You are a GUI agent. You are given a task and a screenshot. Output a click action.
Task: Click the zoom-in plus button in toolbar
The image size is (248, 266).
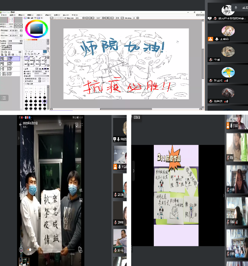click(90, 18)
